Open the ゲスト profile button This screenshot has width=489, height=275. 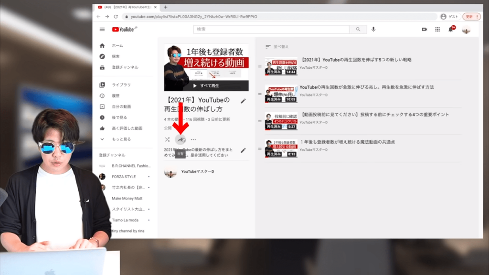[449, 17]
